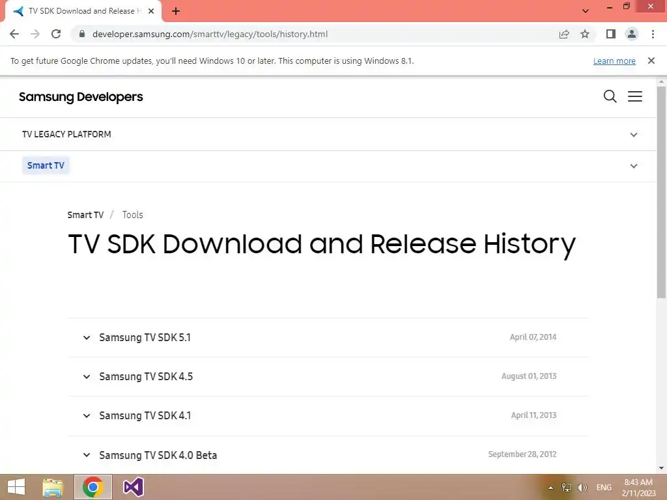
Task: Open the taskbar clock and date
Action: pyautogui.click(x=638, y=488)
